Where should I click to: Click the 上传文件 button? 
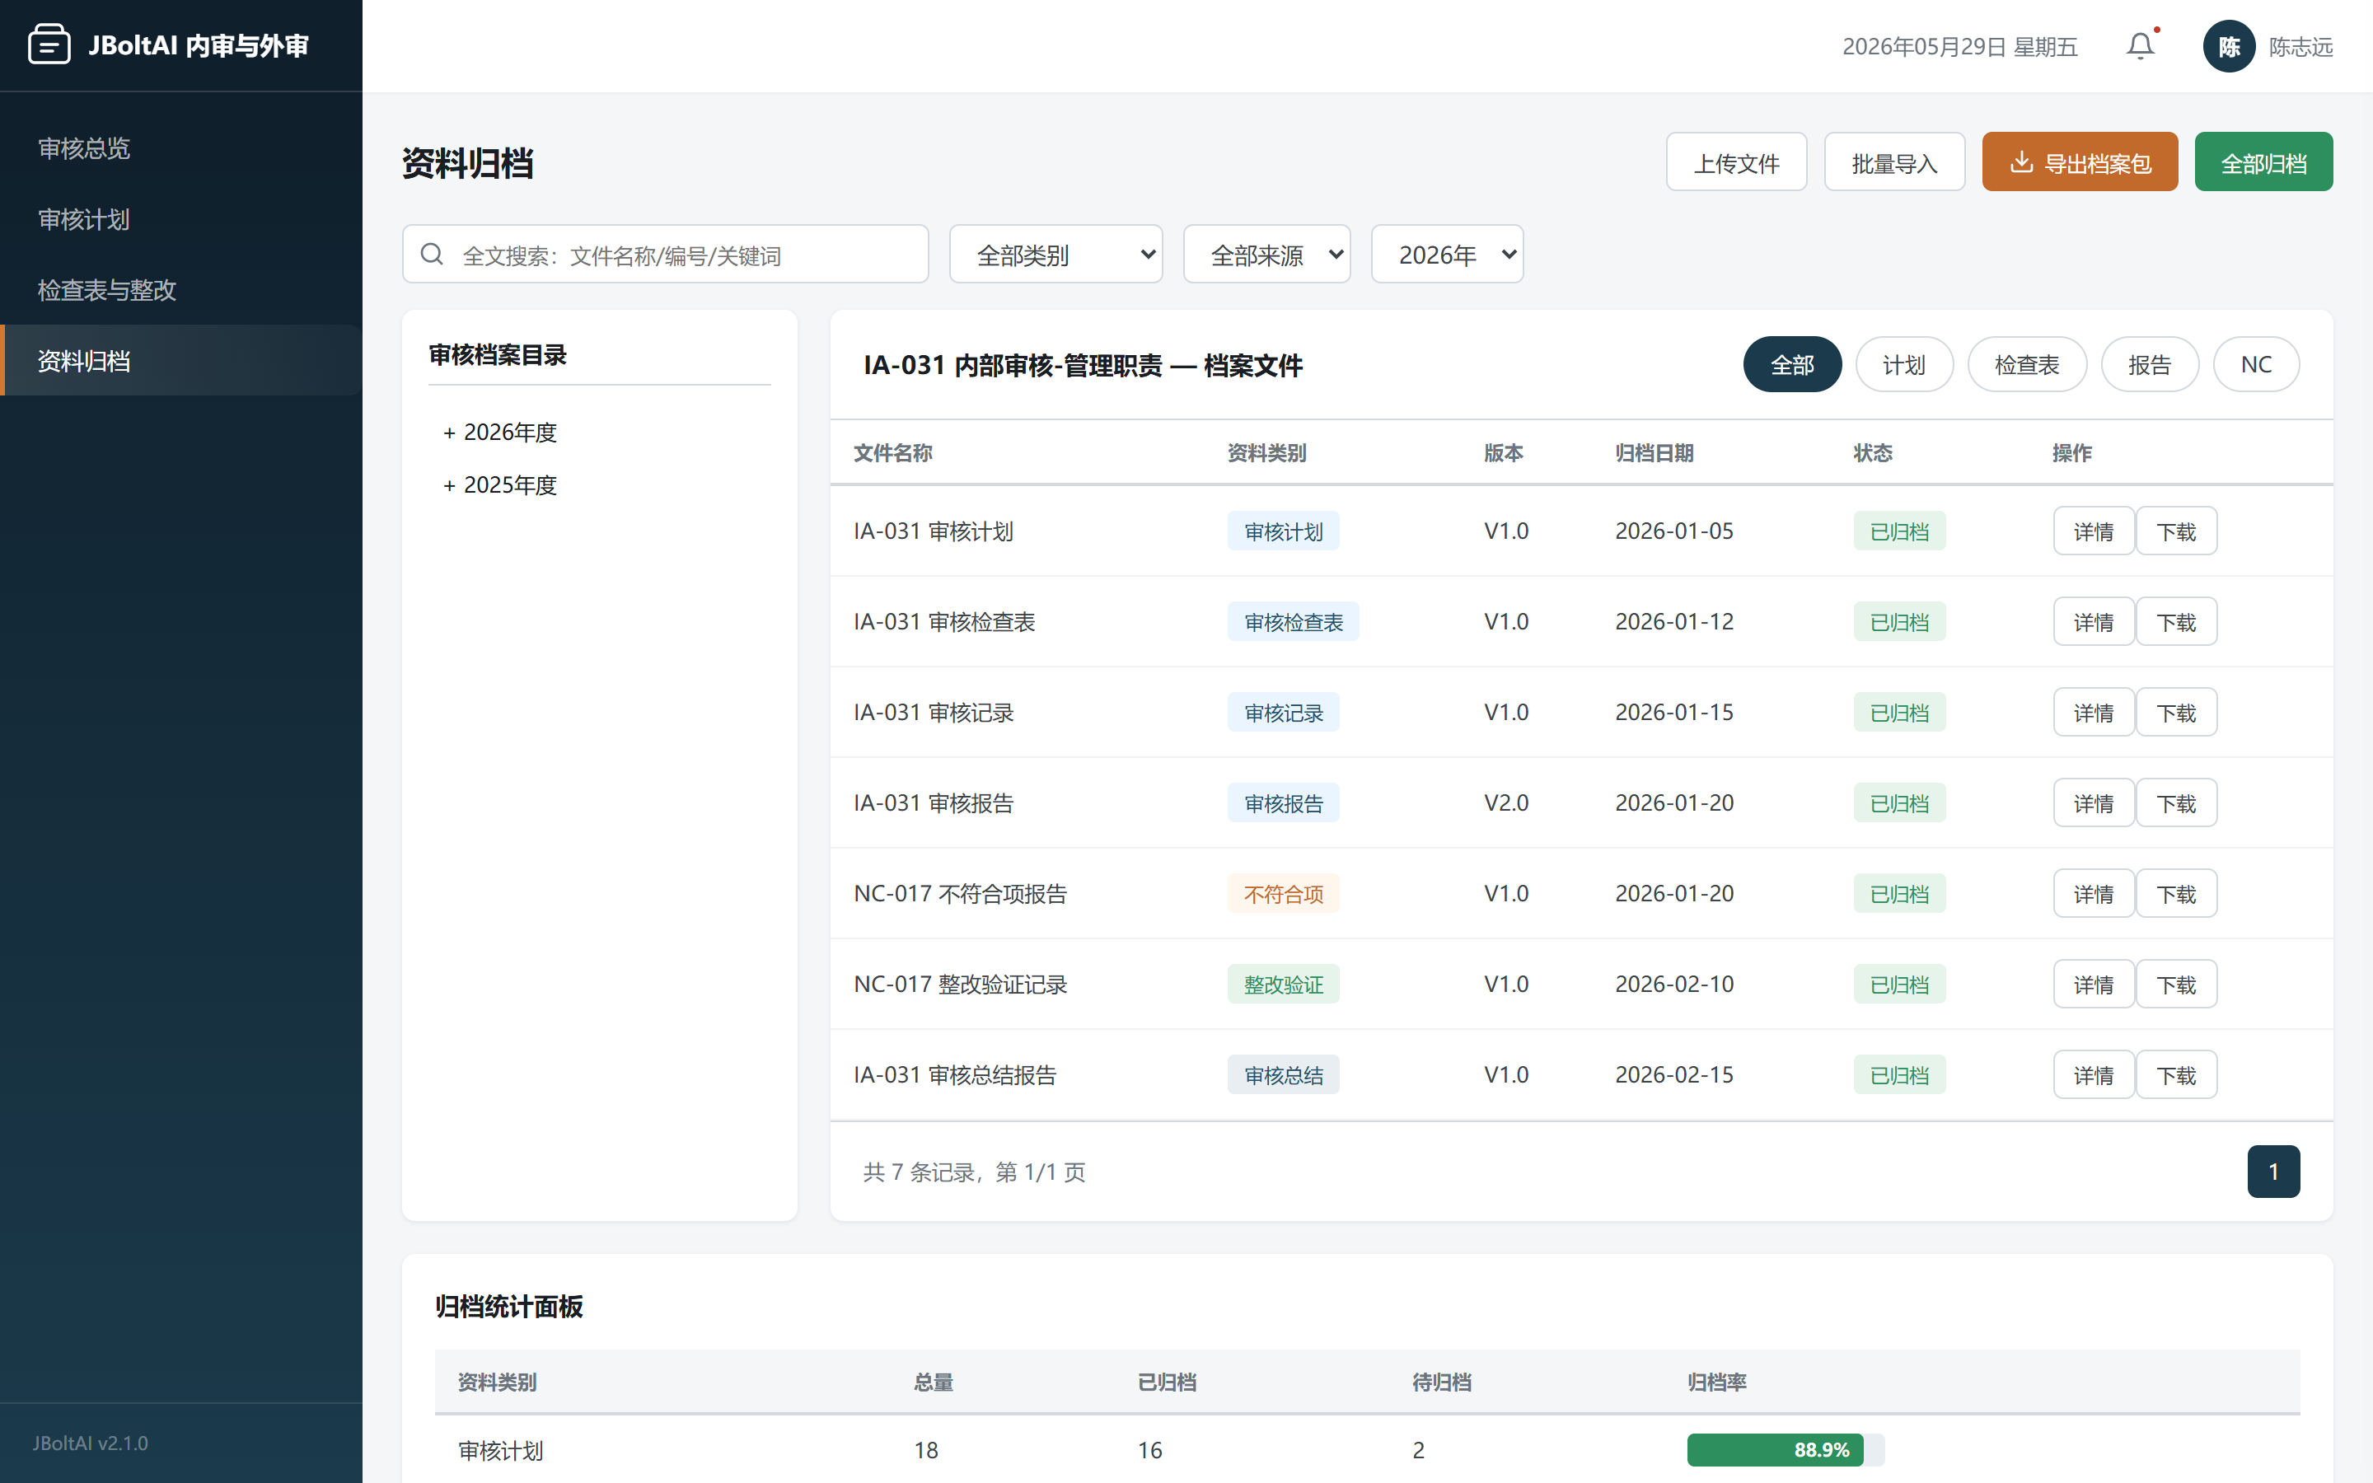click(x=1737, y=161)
